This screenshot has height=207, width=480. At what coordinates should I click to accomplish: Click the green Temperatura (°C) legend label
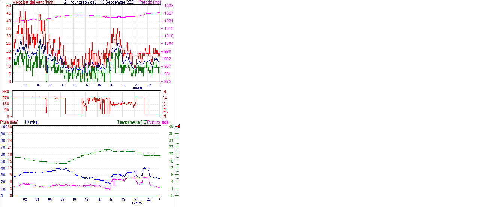(x=132, y=122)
